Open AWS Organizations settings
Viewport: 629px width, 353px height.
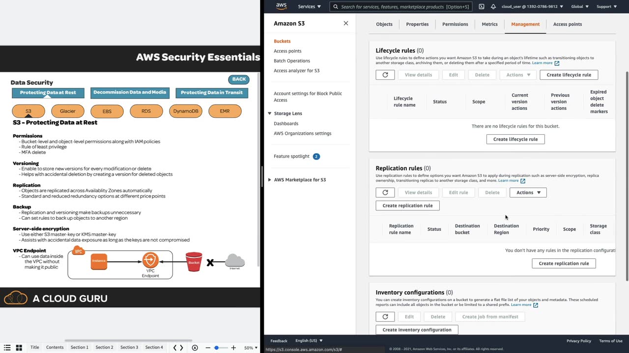click(302, 133)
